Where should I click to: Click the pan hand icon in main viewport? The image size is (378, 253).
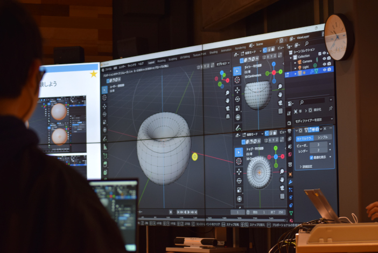[x=227, y=100]
